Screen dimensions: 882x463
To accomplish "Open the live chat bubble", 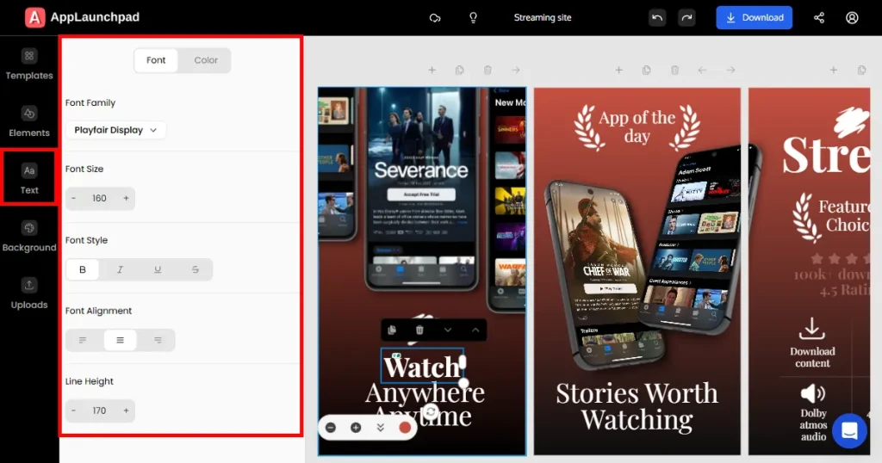I will pos(849,431).
